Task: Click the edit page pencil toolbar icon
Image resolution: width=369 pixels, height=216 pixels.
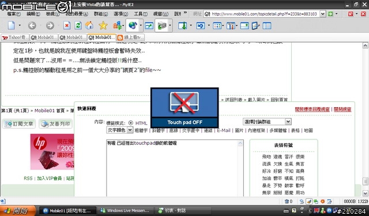Action: 255,25
